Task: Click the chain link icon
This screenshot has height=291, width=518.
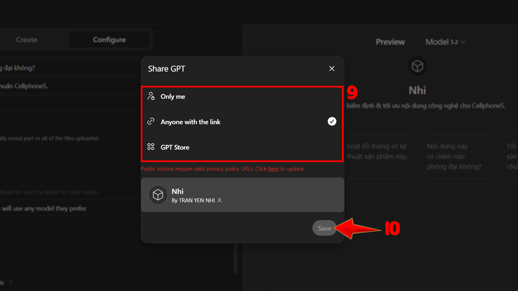Action: tap(151, 121)
